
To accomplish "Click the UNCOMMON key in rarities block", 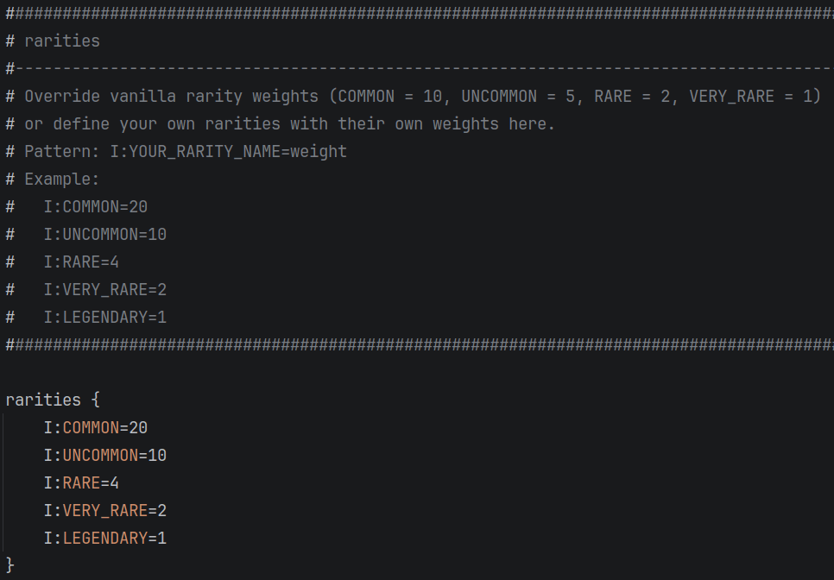I will pyautogui.click(x=100, y=456).
